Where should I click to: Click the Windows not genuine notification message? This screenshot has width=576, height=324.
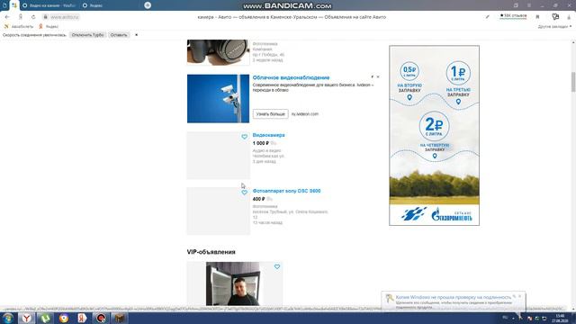coord(454,301)
